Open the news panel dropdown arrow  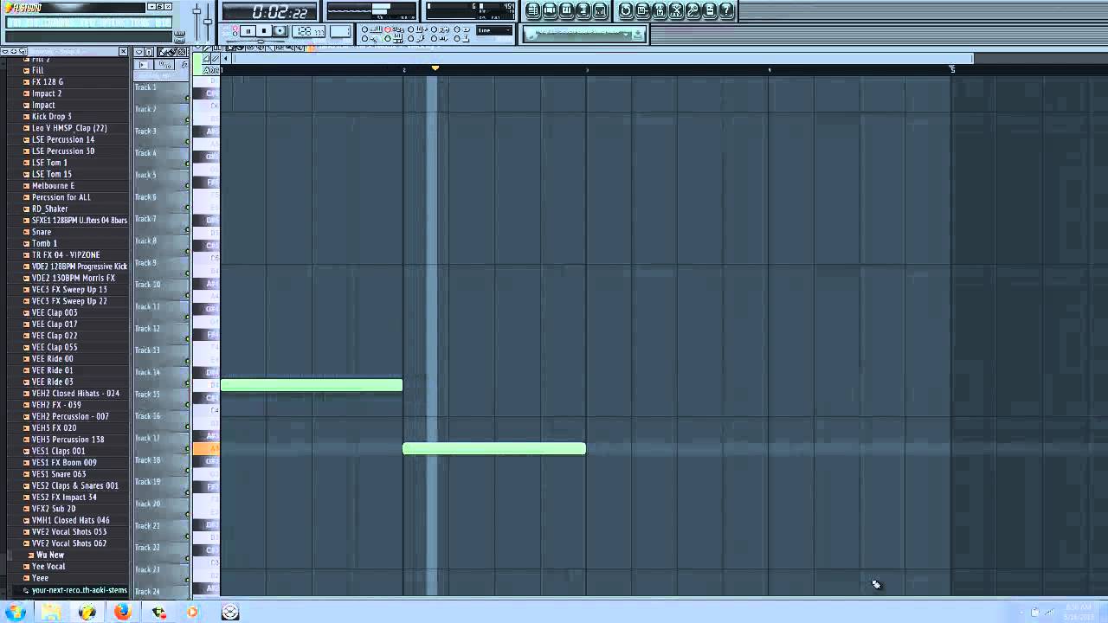(x=627, y=33)
